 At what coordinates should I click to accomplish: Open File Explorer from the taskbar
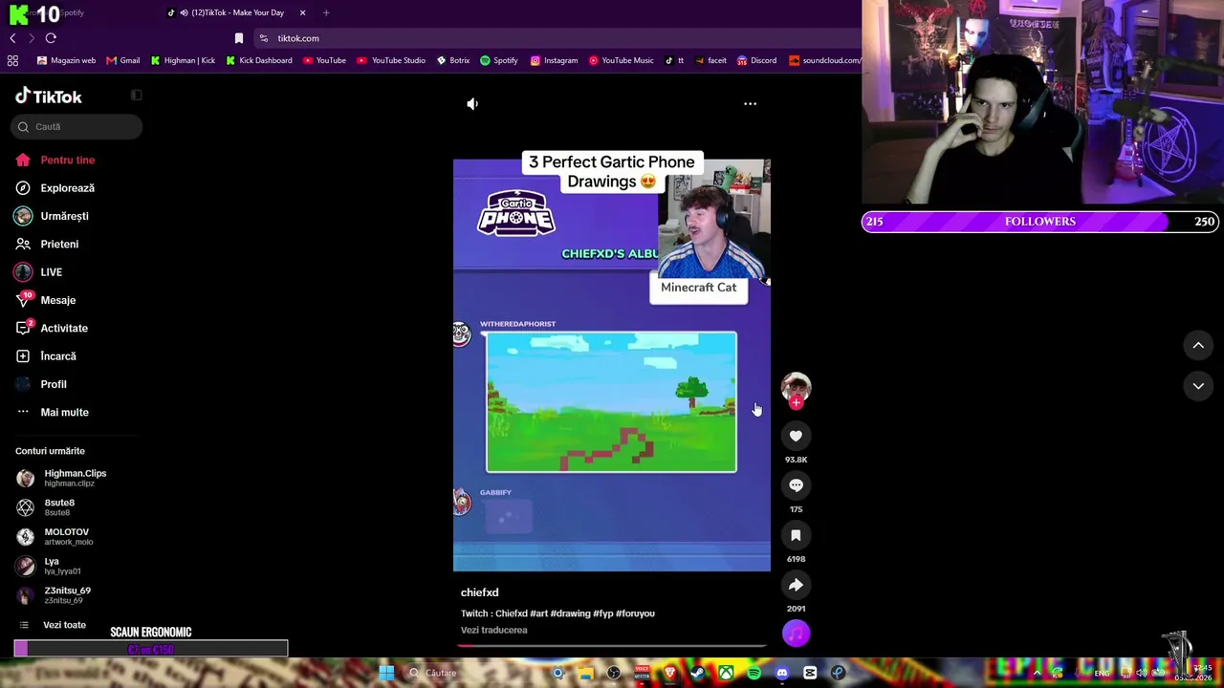586,673
